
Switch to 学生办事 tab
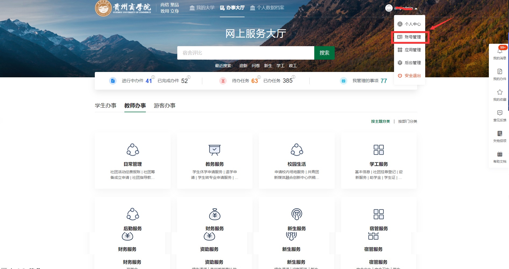106,106
